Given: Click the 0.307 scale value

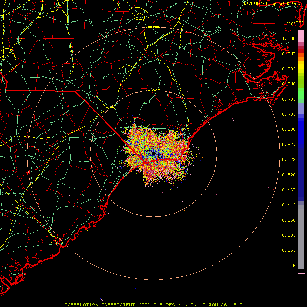Looking at the screenshot, I should 289,235.
